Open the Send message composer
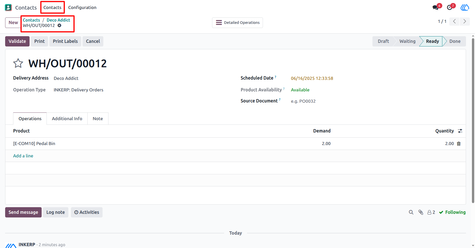This screenshot has height=248, width=475. coord(23,212)
